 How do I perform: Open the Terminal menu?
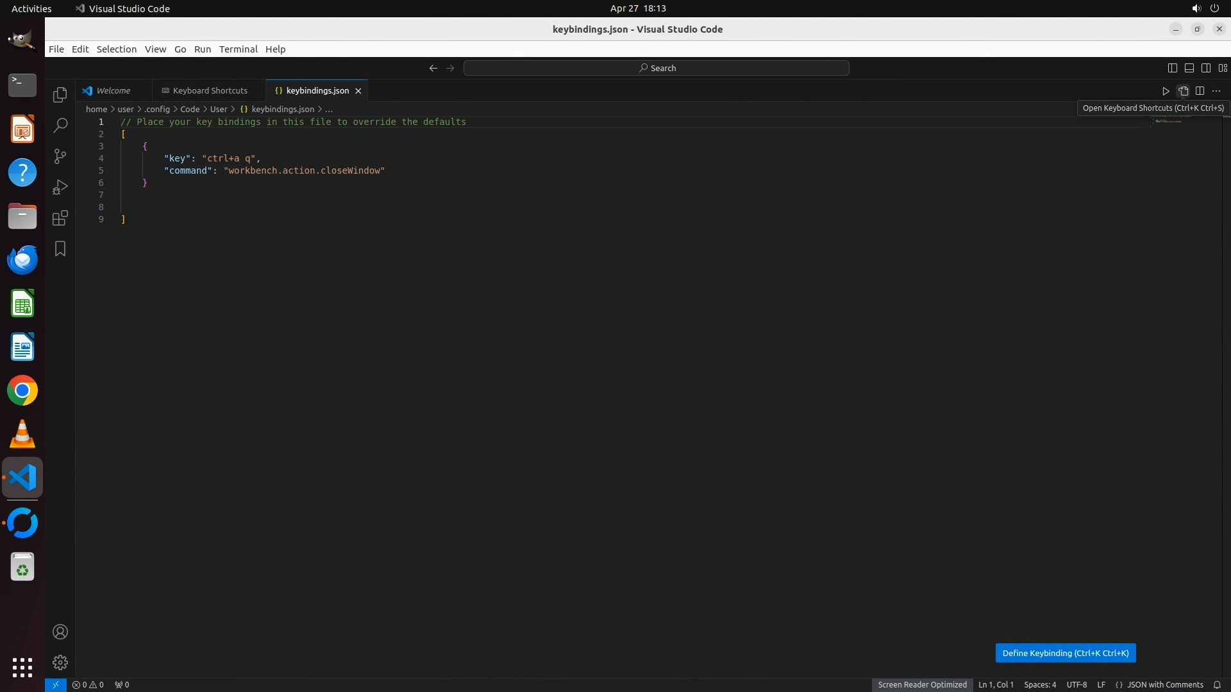pos(238,49)
